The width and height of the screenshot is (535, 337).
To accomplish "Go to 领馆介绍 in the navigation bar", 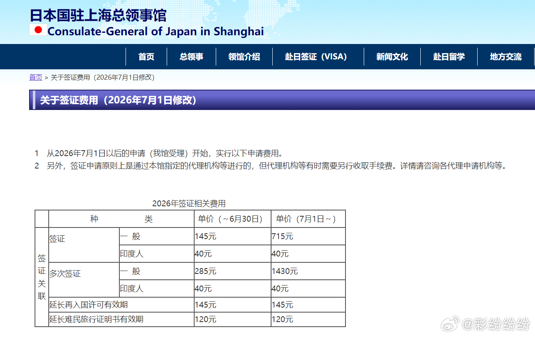I will 244,57.
